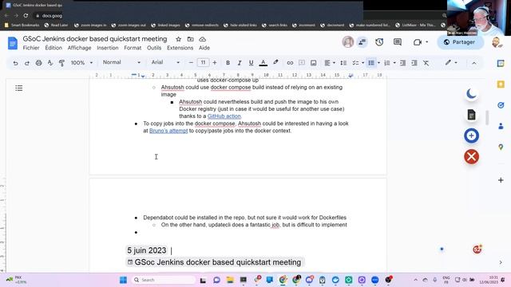Click the moon dark mode floating button

pyautogui.click(x=471, y=94)
